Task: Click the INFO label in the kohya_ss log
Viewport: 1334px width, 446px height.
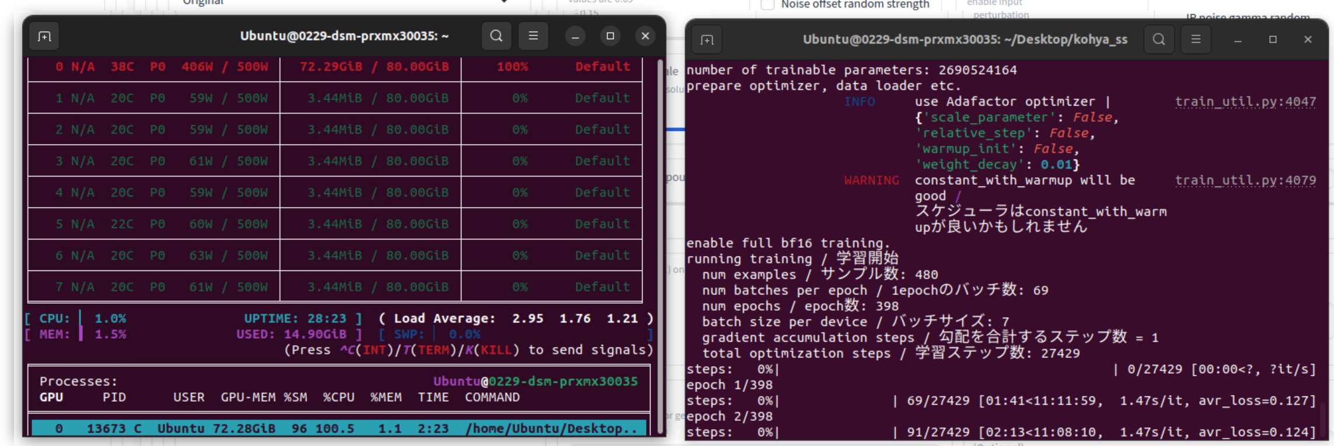Action: [860, 101]
